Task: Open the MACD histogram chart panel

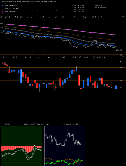Action: click(x=21, y=146)
